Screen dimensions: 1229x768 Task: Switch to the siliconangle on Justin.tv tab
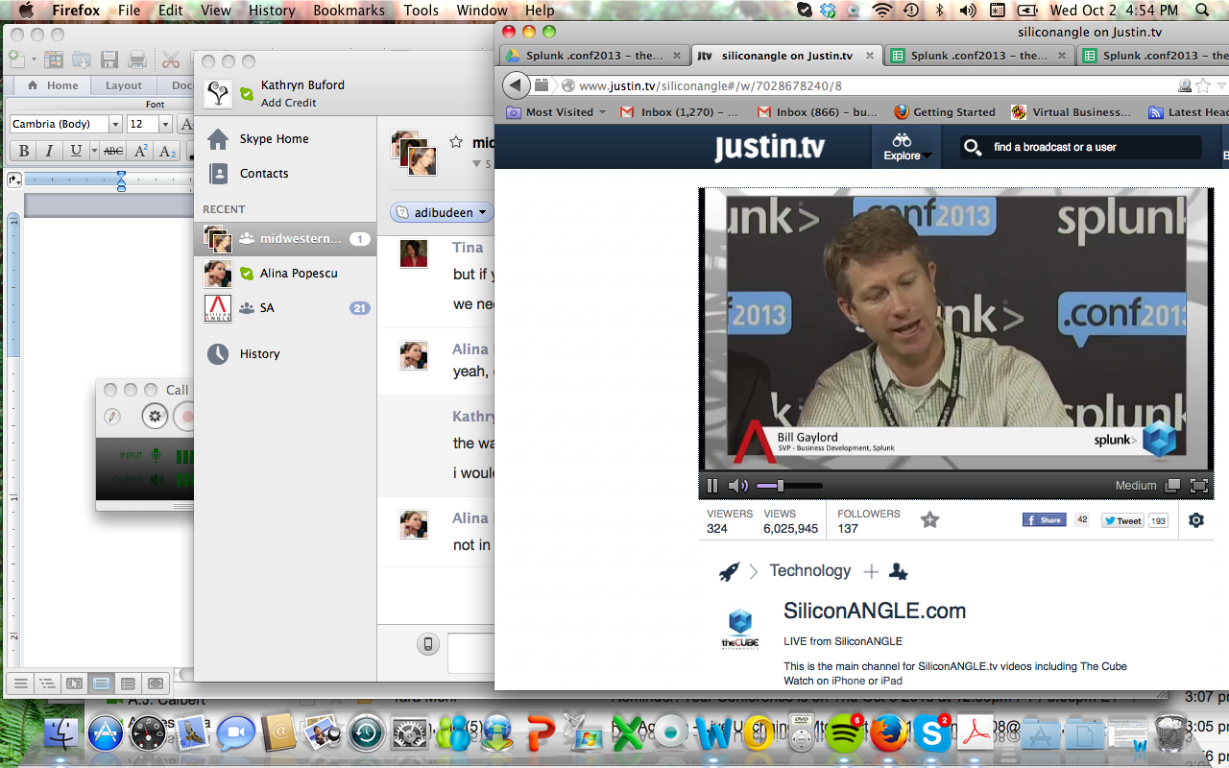786,56
